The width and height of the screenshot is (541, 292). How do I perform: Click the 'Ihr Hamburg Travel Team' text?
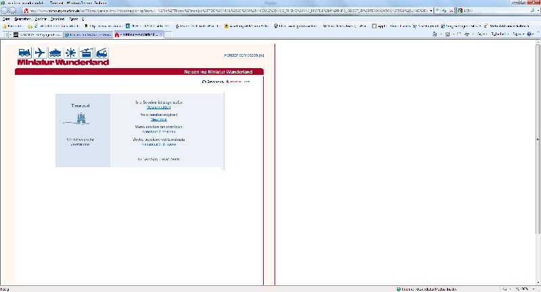[158, 159]
